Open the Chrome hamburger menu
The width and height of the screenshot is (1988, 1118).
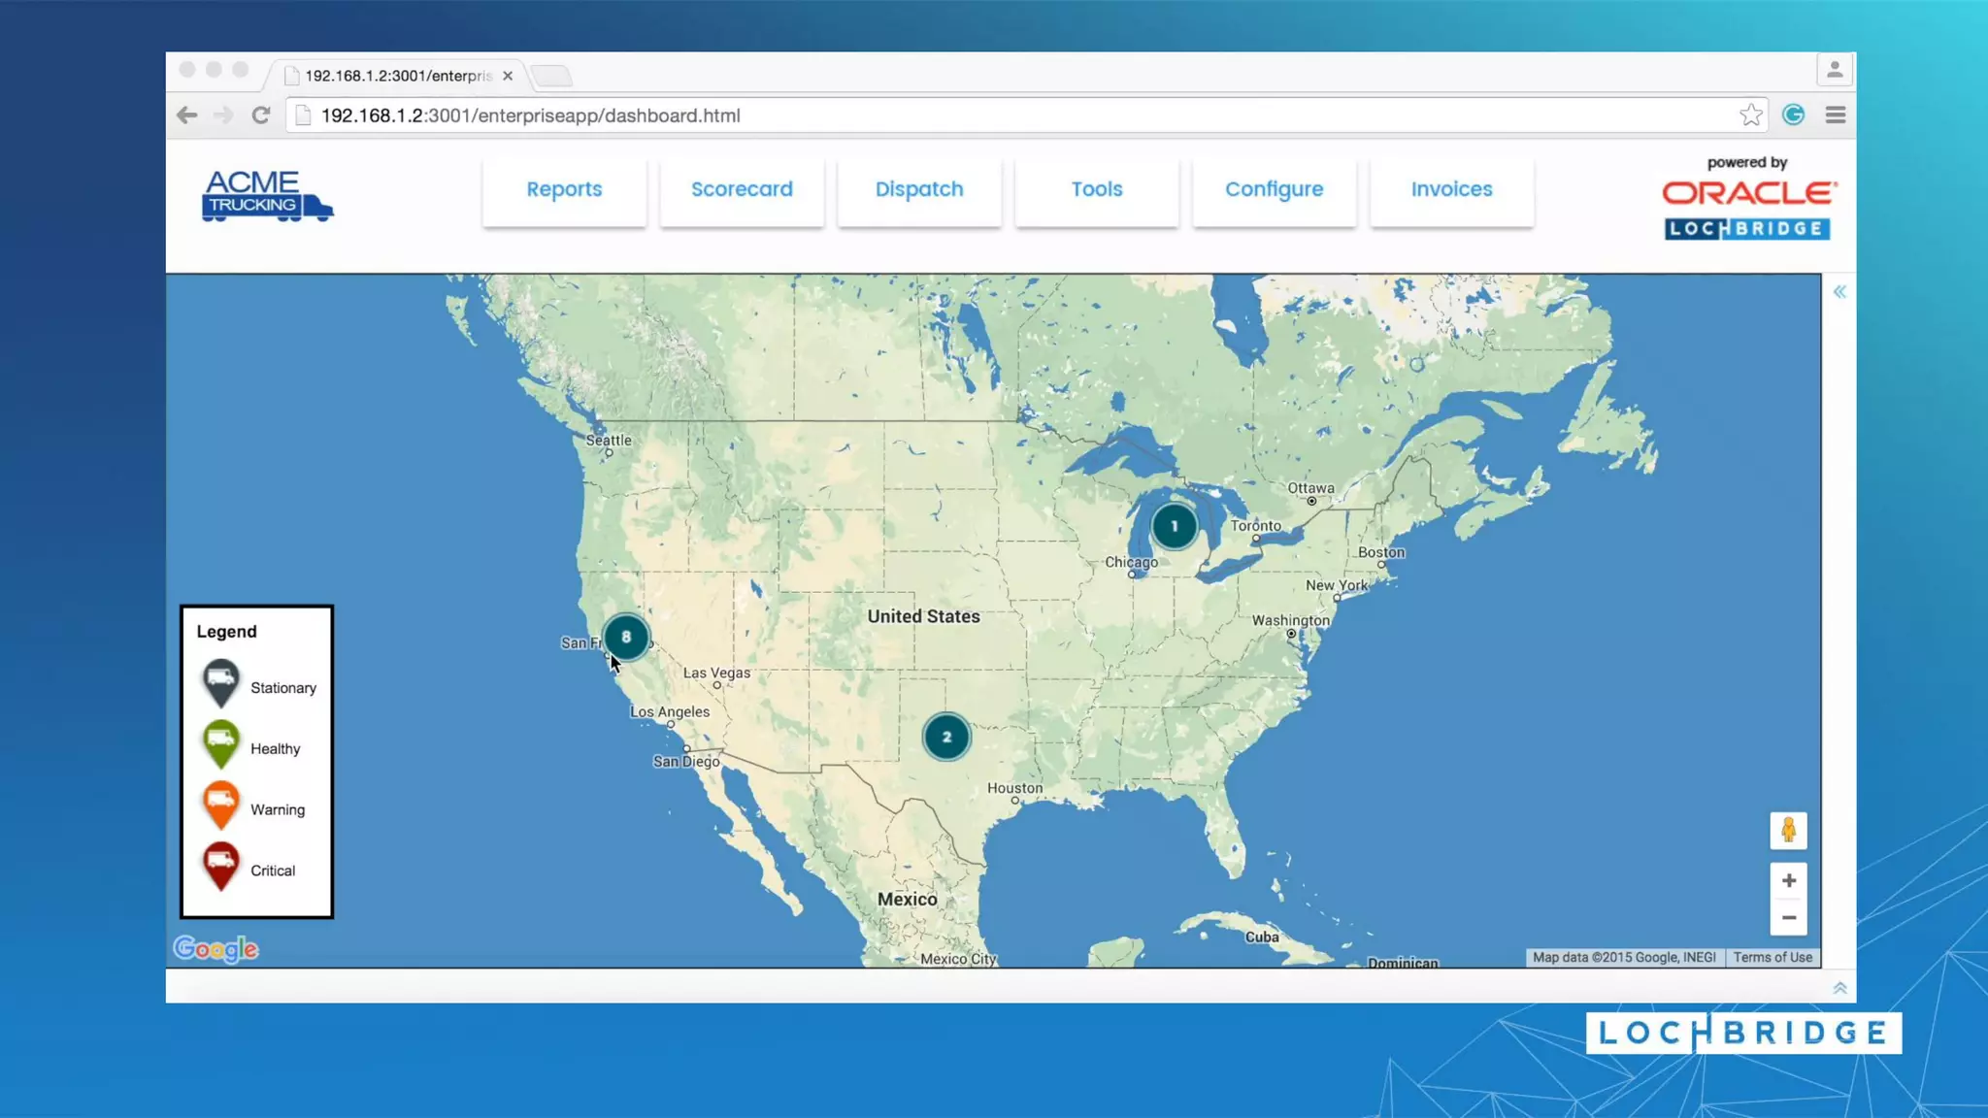(1835, 115)
